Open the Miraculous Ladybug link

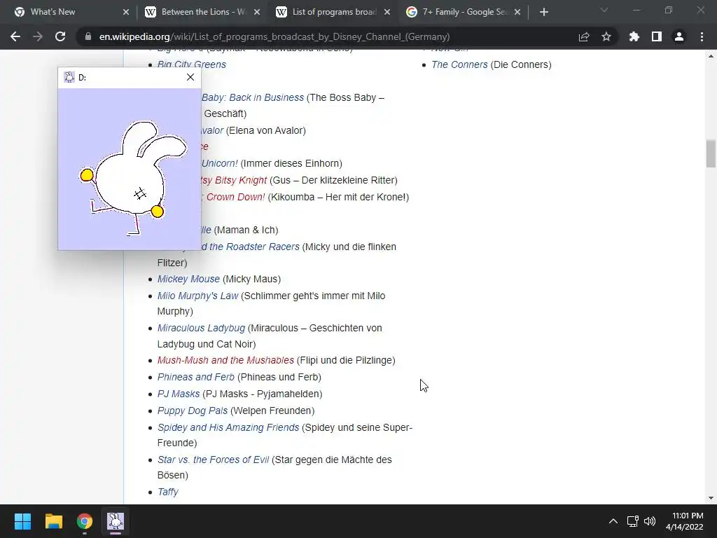coord(201,328)
